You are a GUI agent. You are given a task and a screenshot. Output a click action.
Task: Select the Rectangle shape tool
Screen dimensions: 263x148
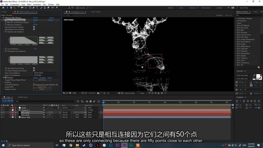click(x=30, y=8)
